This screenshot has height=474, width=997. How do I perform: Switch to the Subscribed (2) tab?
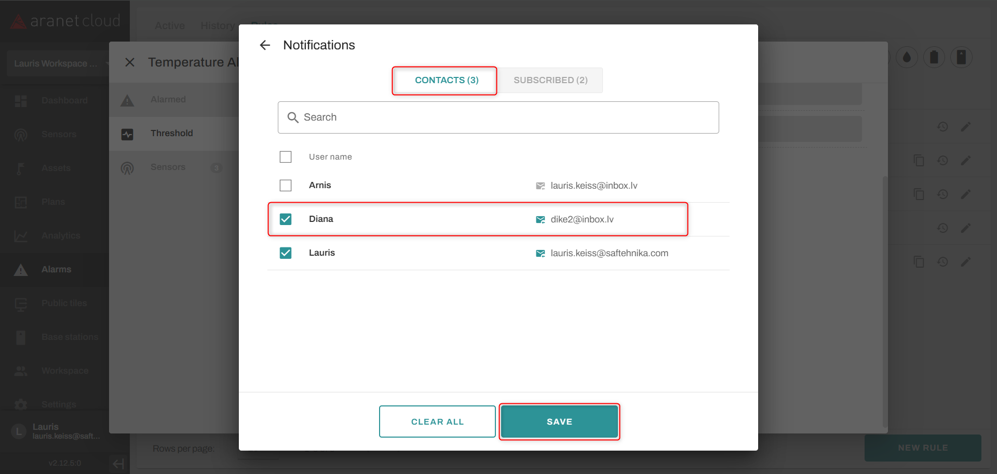tap(550, 80)
